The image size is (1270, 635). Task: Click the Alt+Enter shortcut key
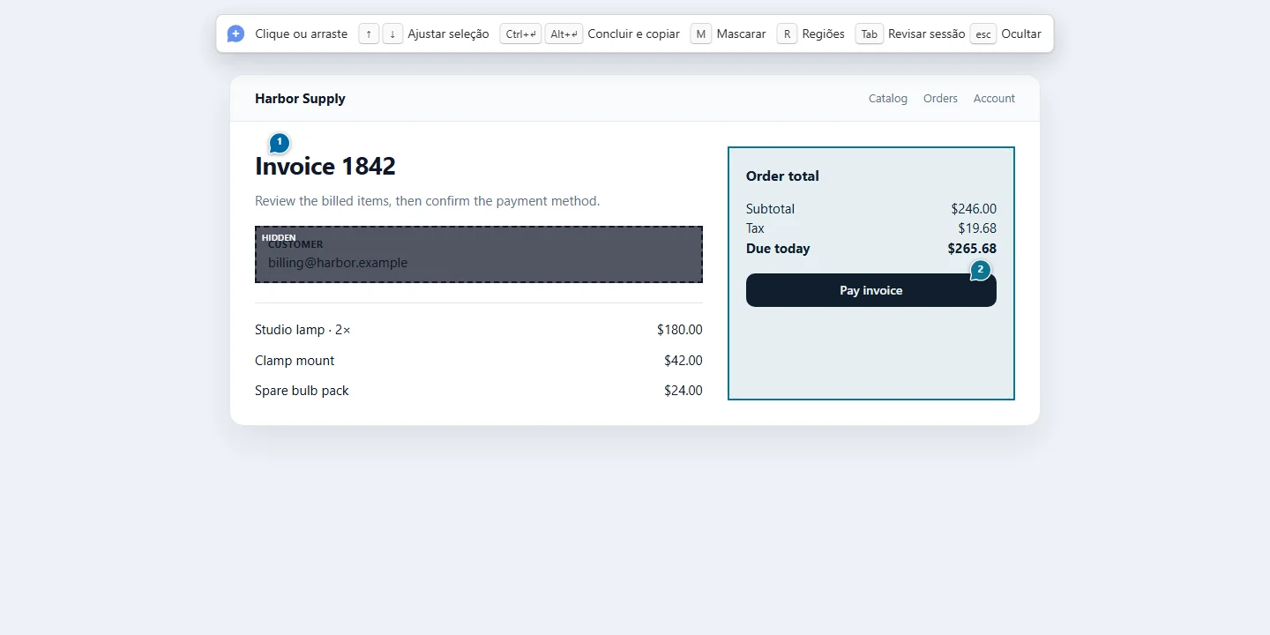tap(564, 34)
